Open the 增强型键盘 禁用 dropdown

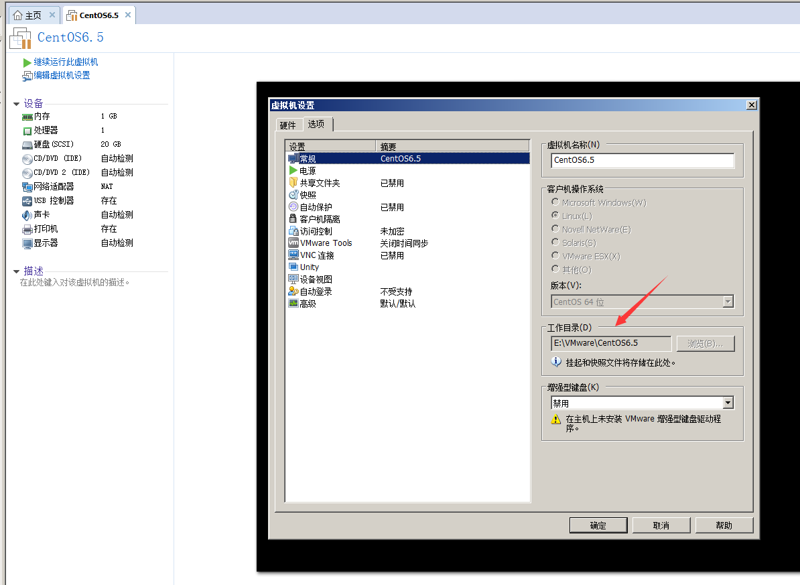728,403
